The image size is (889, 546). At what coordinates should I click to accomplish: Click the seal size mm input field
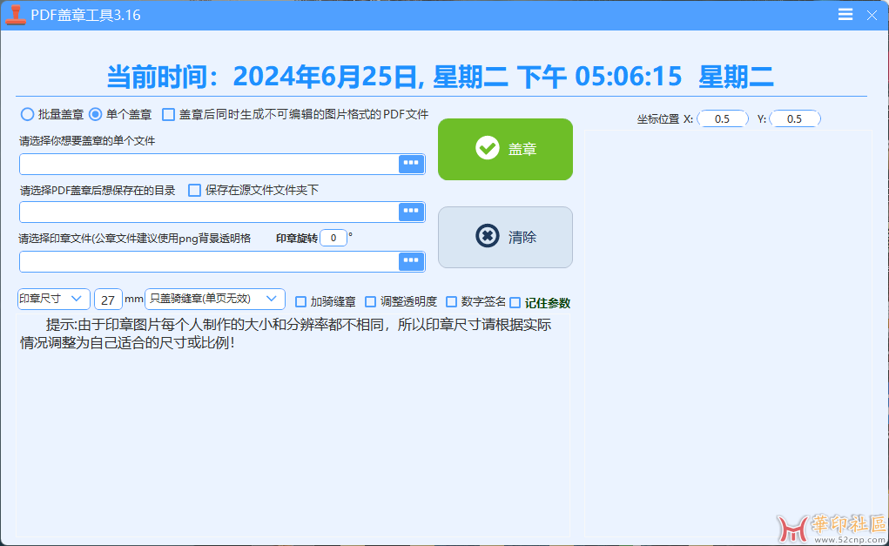(108, 300)
